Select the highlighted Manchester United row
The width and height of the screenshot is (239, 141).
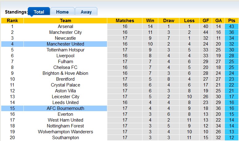[65, 44]
